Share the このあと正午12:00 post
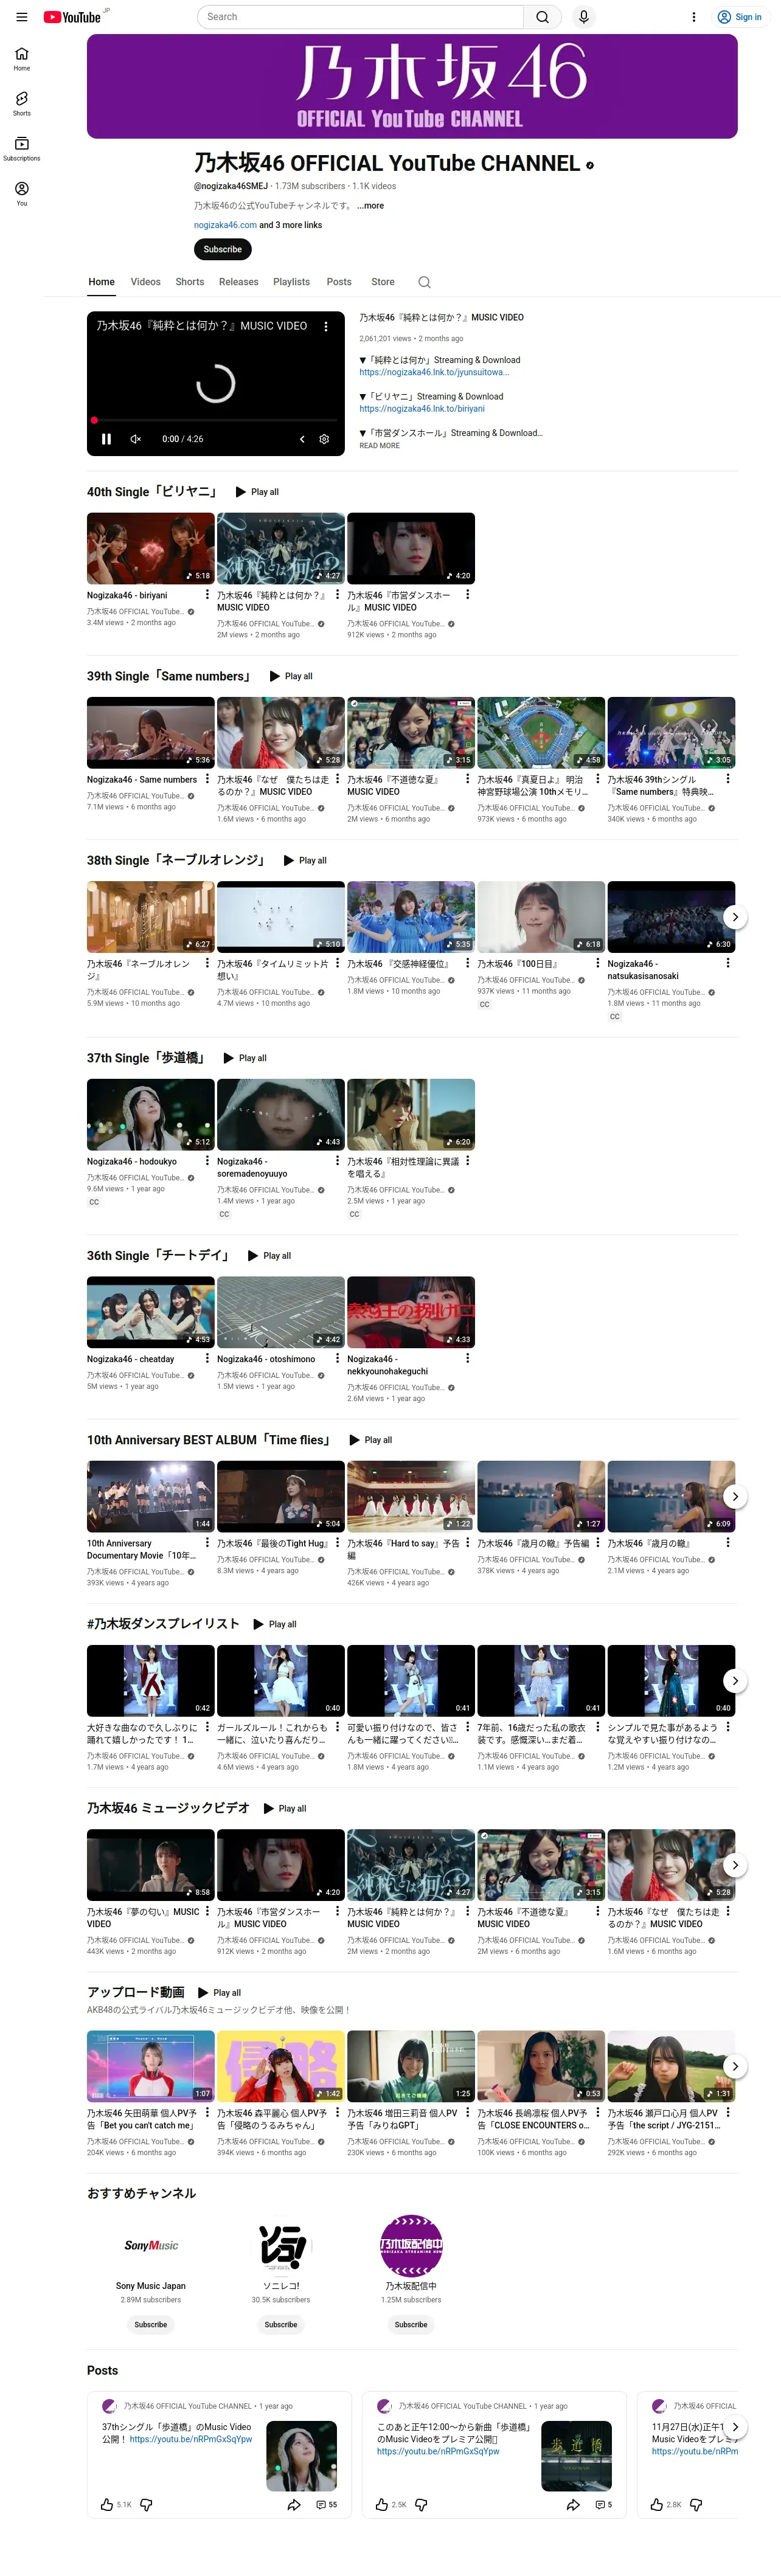This screenshot has height=2576, width=781. click(573, 2504)
